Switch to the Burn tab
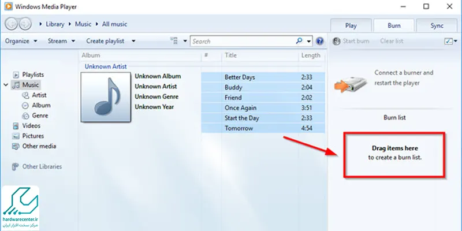 (394, 25)
